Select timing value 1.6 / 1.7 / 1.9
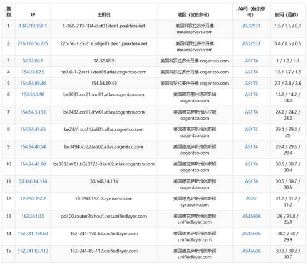Image resolution: width=308 pixels, height=265 pixels. coord(287,72)
